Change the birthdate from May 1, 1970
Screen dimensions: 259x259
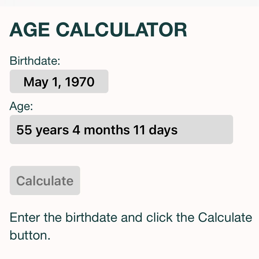(59, 81)
